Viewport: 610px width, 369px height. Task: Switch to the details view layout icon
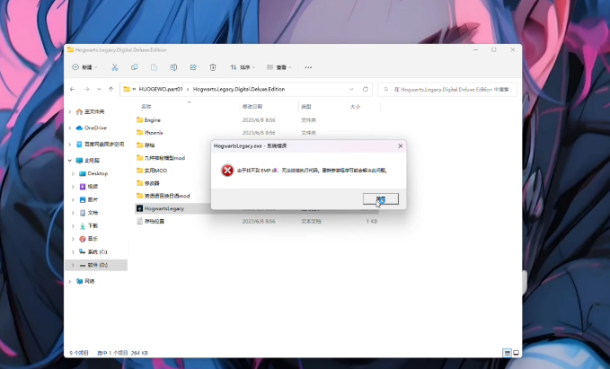(x=507, y=353)
